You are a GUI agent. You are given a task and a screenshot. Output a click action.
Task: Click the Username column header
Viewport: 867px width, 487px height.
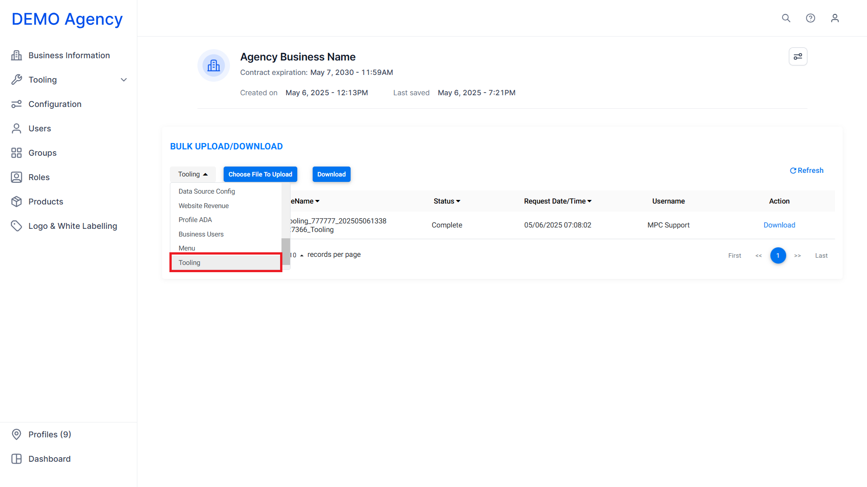[x=668, y=201]
